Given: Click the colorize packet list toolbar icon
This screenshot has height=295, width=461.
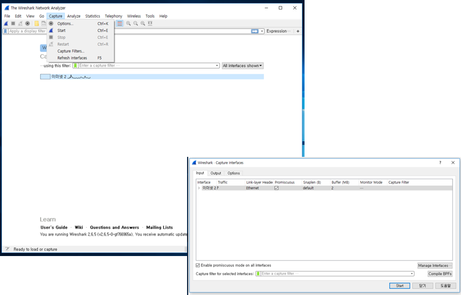Looking at the screenshot, I should (119, 24).
